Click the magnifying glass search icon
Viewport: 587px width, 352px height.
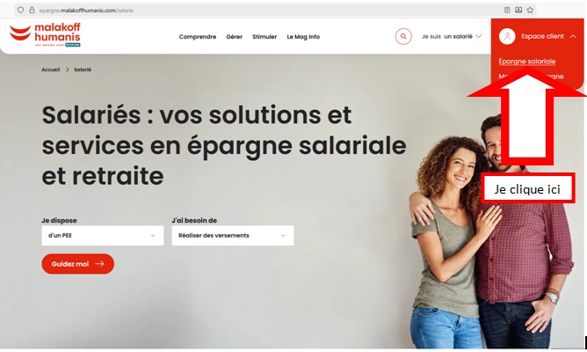(x=403, y=36)
